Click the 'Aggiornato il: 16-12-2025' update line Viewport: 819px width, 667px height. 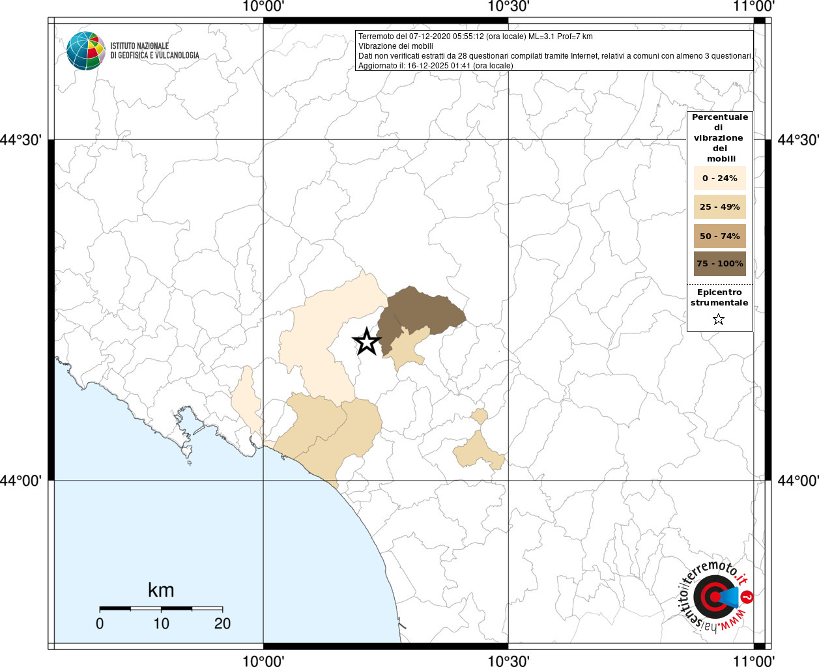pos(435,66)
